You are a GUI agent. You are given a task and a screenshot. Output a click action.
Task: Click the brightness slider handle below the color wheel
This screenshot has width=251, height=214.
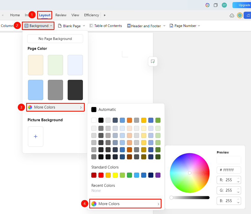coord(171,198)
